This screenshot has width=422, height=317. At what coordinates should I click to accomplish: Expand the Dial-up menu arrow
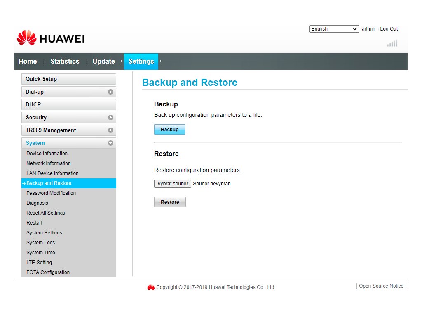coord(110,92)
